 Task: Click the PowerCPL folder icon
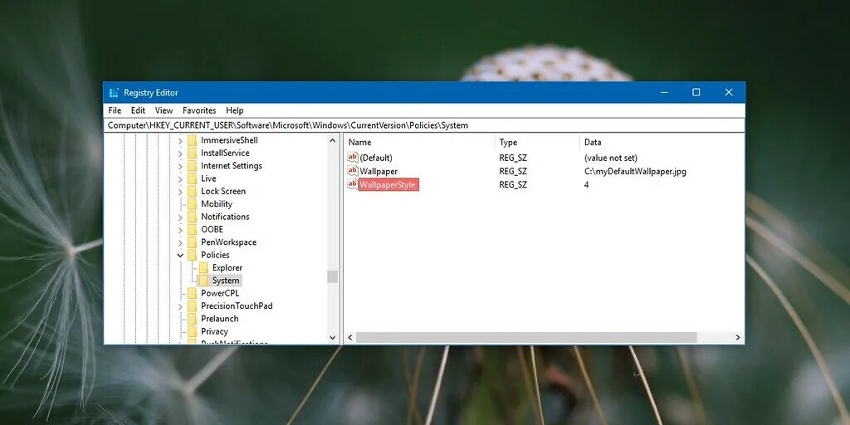click(192, 293)
